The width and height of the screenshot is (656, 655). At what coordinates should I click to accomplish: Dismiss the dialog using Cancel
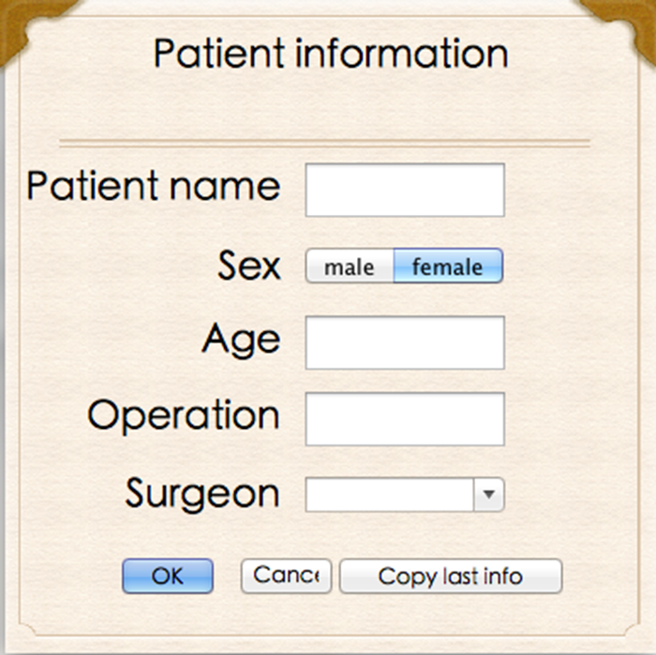pos(286,576)
